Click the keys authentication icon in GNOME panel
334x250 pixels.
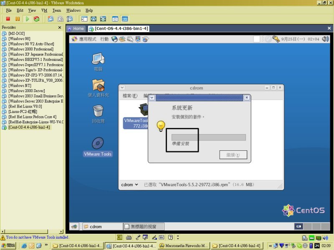point(276,39)
